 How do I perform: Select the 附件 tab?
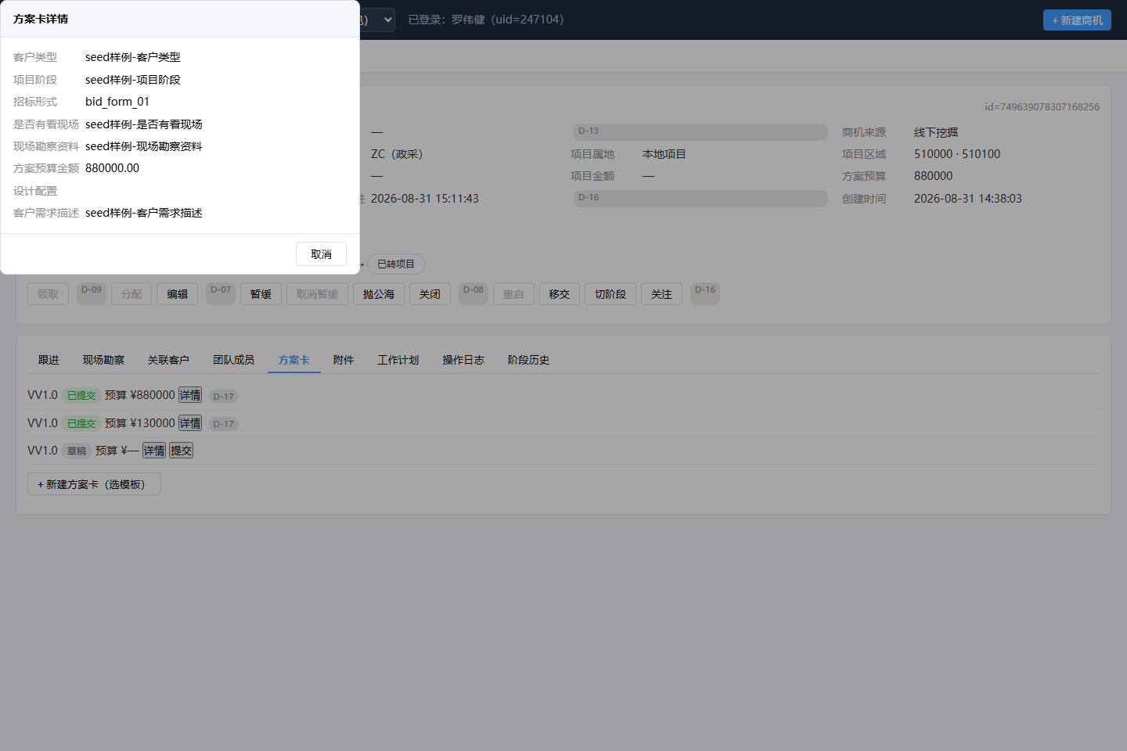(x=344, y=360)
